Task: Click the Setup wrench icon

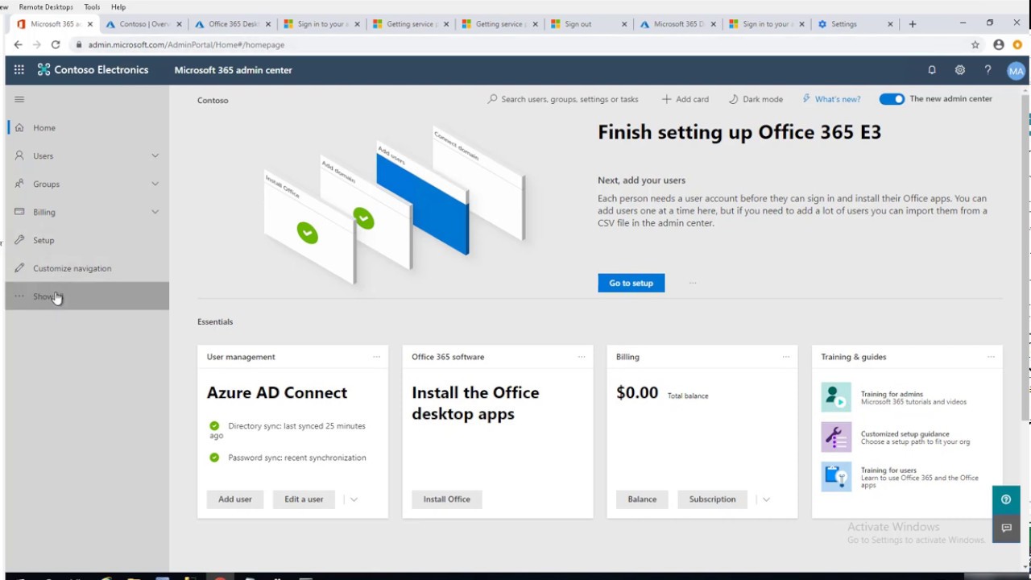Action: [x=19, y=240]
